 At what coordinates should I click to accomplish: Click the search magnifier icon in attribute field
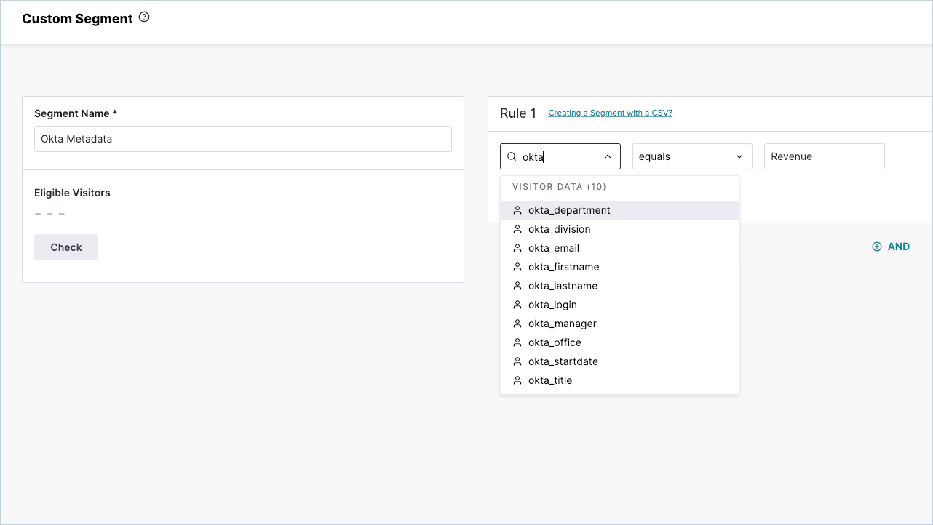tap(512, 156)
